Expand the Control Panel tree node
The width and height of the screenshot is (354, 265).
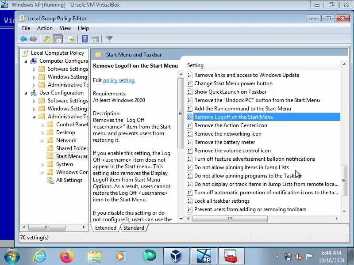42,125
